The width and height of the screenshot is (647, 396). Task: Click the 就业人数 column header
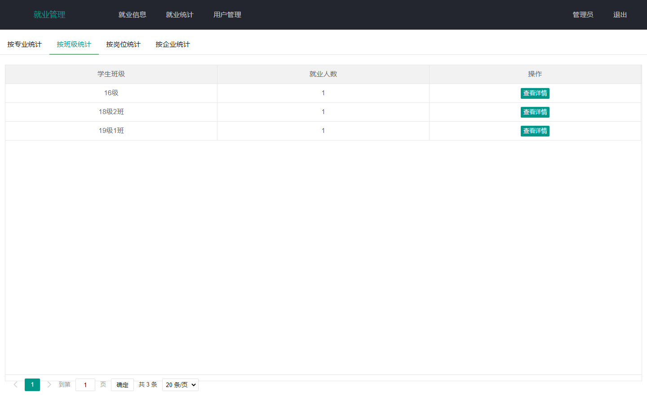[x=323, y=74]
